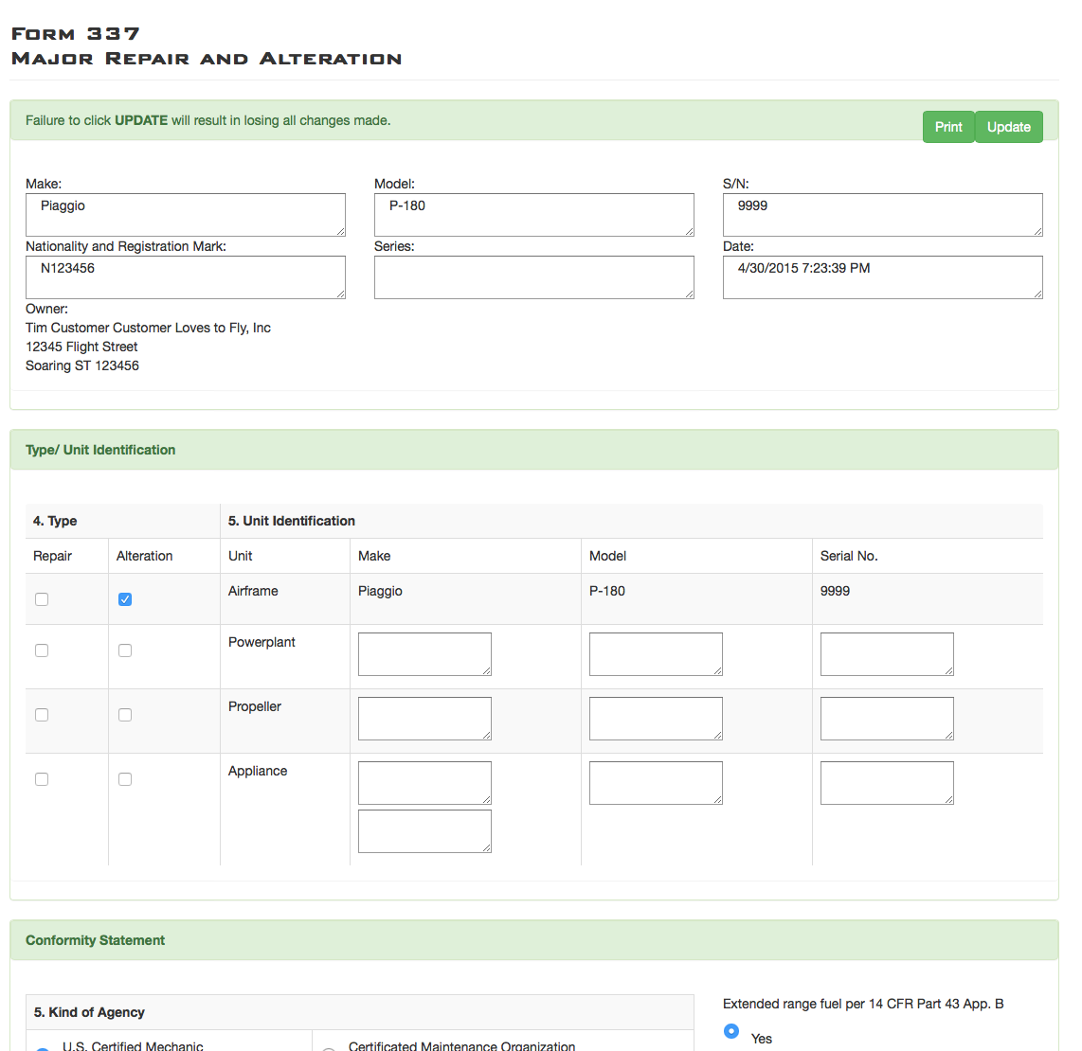1082x1051 pixels.
Task: Click the Type/ Unit Identification section header
Action: (534, 450)
